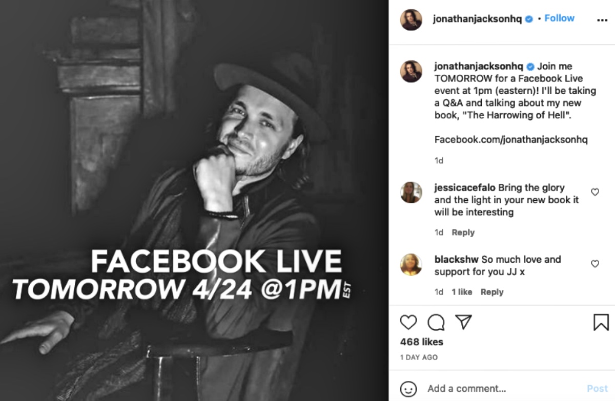Open jonathanjacksonhq username link in header
Image resolution: width=615 pixels, height=401 pixels.
[x=477, y=19]
